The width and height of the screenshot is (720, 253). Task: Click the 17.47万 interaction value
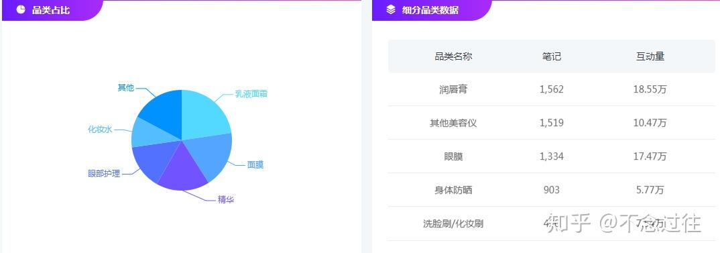(650, 156)
